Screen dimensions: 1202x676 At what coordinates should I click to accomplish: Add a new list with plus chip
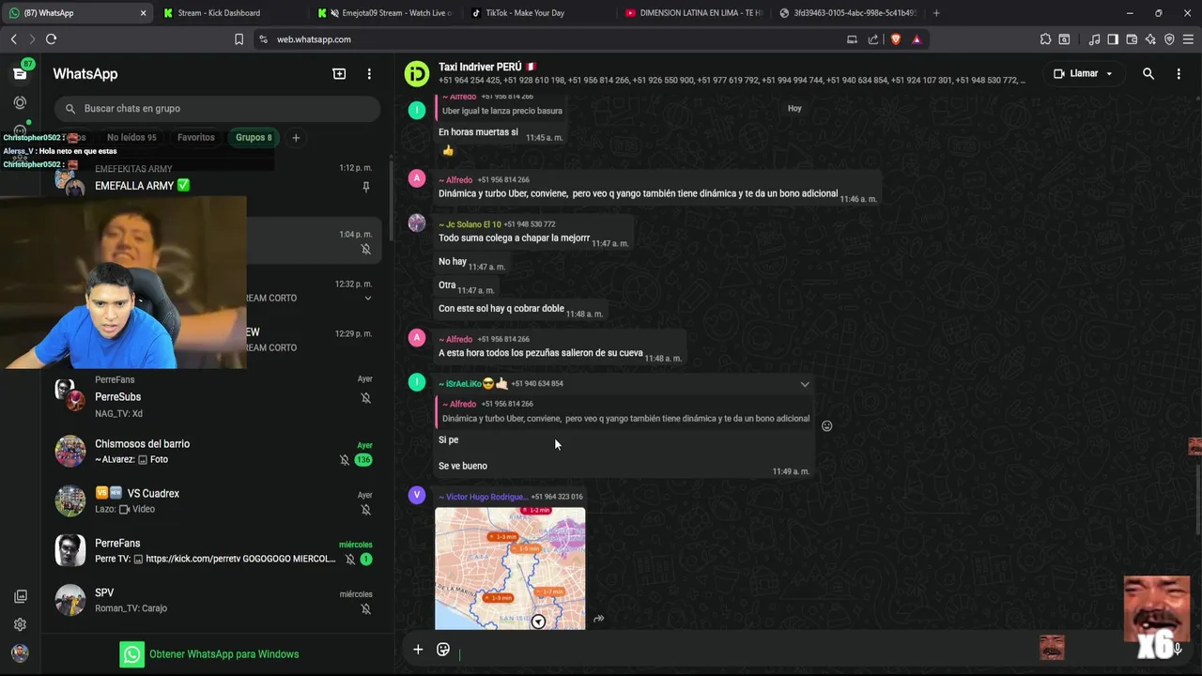click(x=296, y=137)
